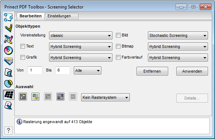Enable the Grafik object type checkbox
Viewport: 215px width, 139px height.
(x=22, y=57)
